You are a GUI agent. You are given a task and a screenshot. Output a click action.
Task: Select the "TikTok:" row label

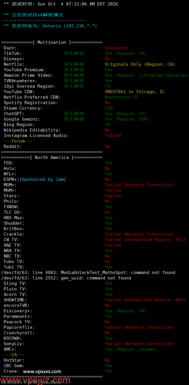tap(13, 53)
